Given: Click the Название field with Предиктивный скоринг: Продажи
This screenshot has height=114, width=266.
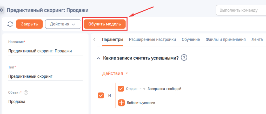Looking at the screenshot, I should (45, 51).
